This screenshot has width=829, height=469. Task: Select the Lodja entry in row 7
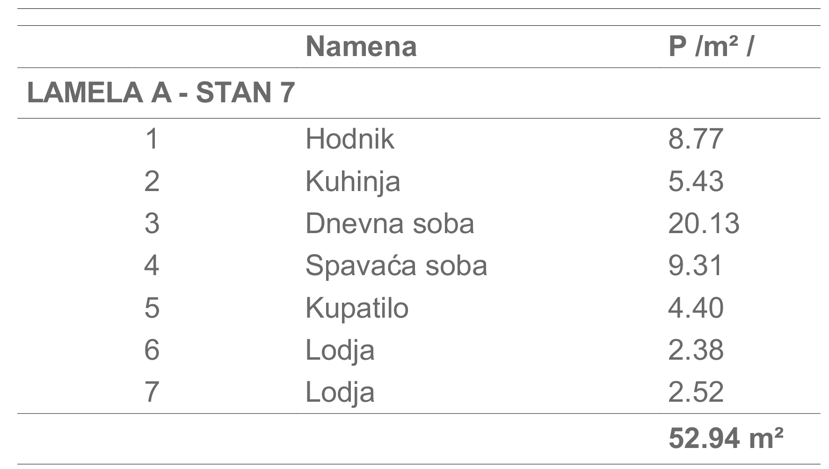coord(340,393)
